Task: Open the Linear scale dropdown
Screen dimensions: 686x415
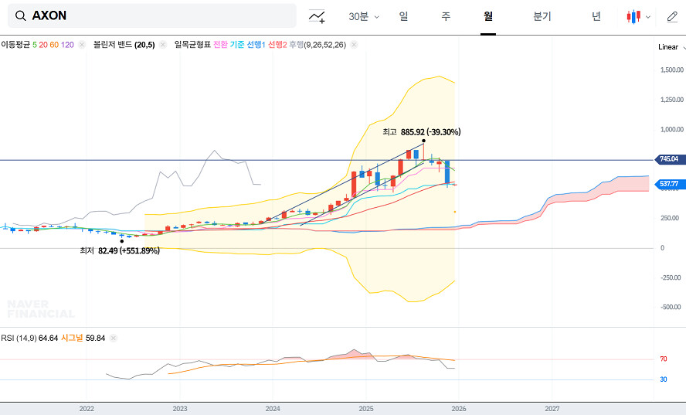Action: click(671, 47)
